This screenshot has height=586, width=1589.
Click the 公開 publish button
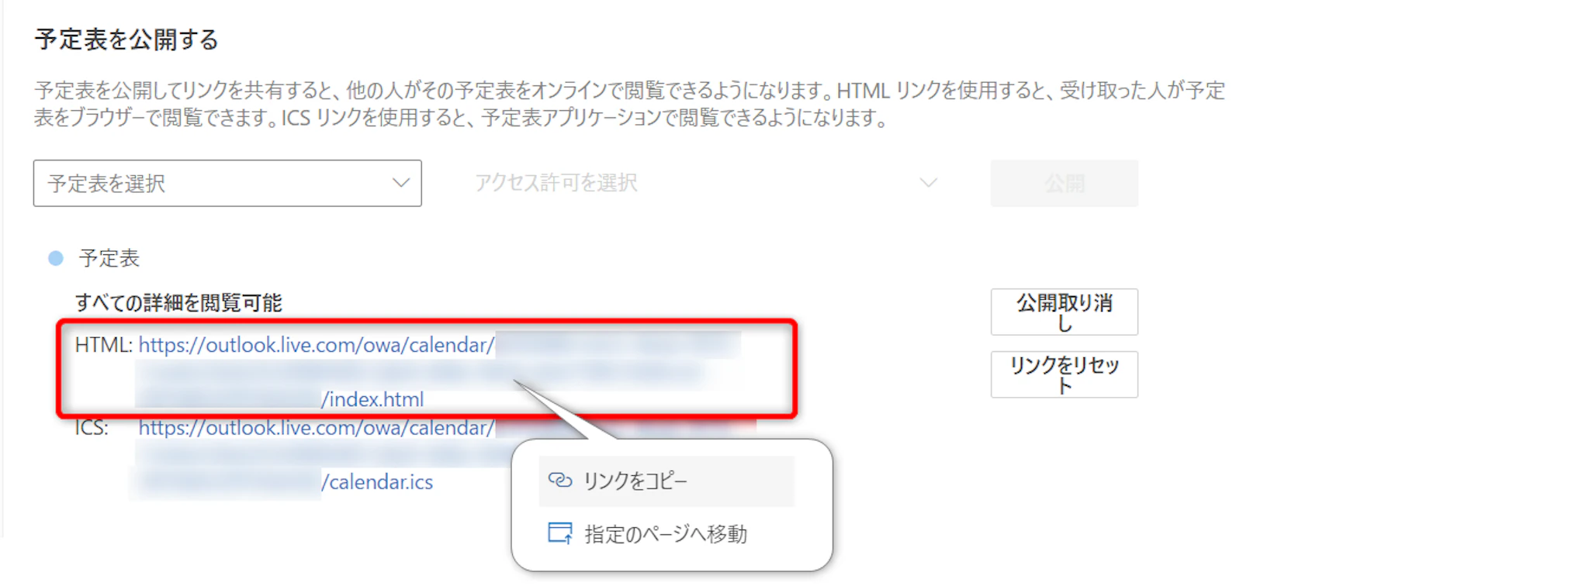(x=1064, y=184)
